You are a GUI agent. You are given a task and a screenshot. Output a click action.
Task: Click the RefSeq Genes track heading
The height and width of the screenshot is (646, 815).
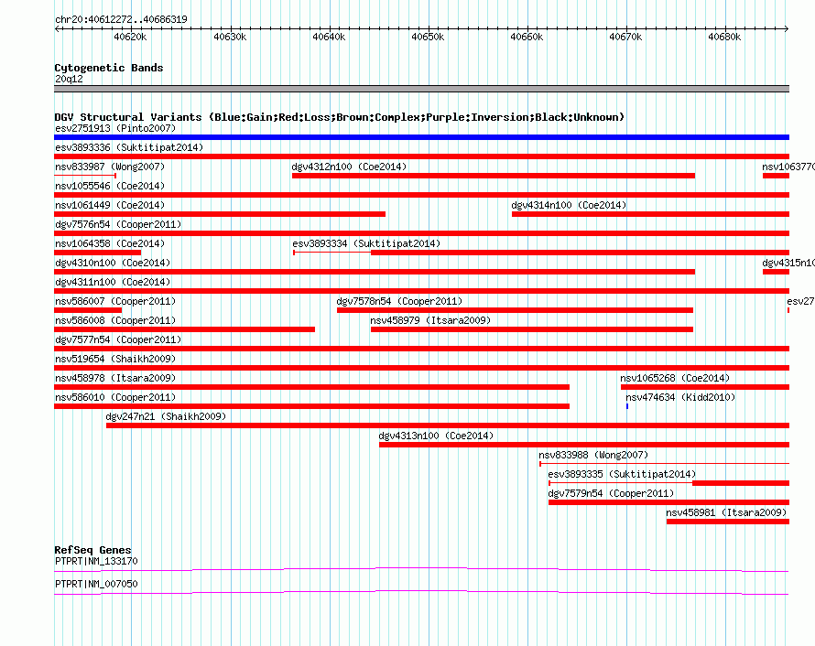(x=93, y=550)
